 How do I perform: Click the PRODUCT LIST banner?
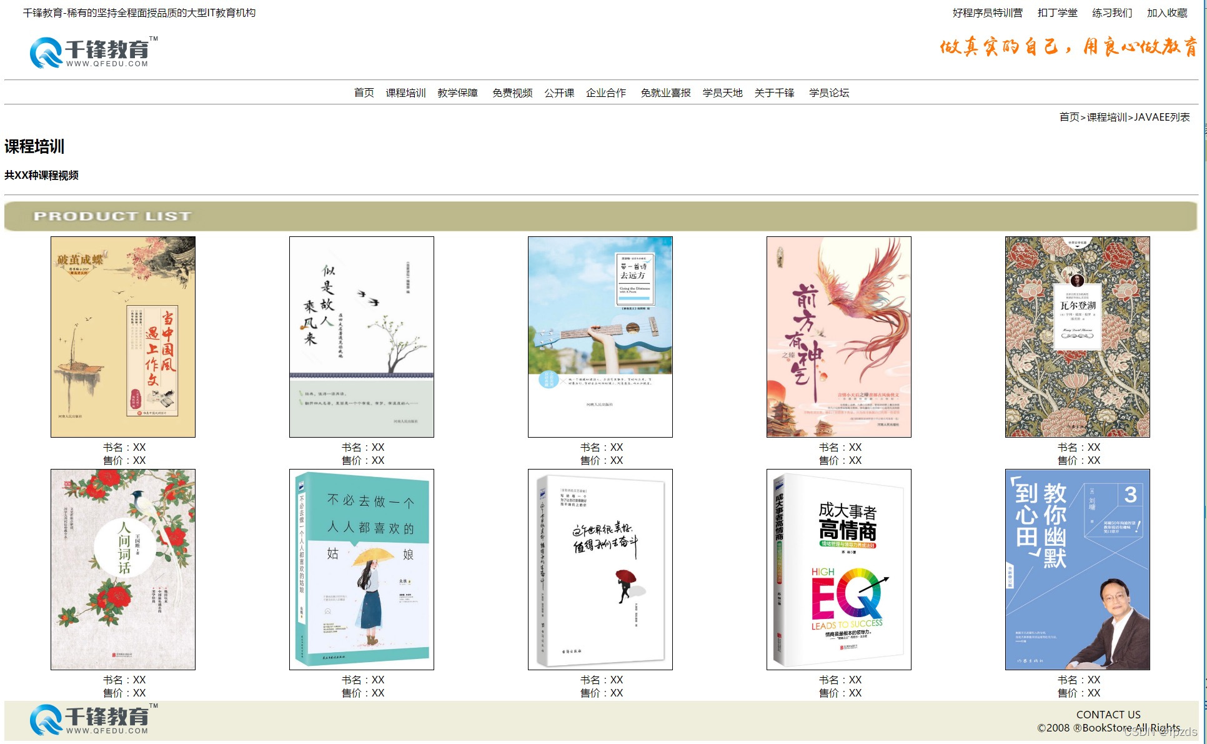coord(600,216)
